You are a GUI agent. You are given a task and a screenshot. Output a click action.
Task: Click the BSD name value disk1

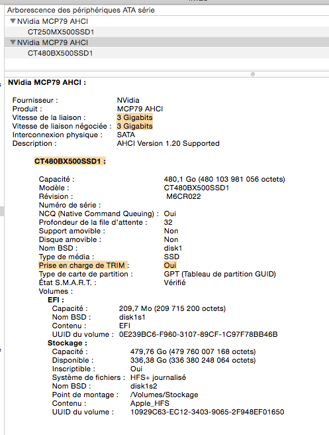[x=173, y=248]
